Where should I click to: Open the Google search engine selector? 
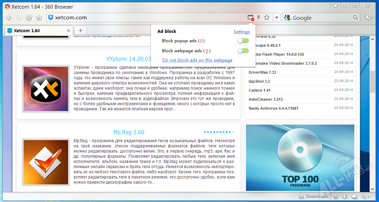click(288, 18)
